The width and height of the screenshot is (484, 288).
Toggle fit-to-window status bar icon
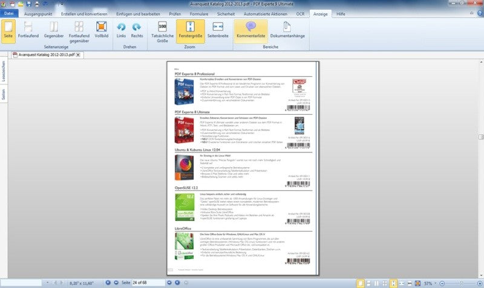pyautogui.click(x=393, y=283)
